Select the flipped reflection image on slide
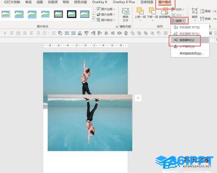This screenshot has height=173, width=217. [90, 127]
